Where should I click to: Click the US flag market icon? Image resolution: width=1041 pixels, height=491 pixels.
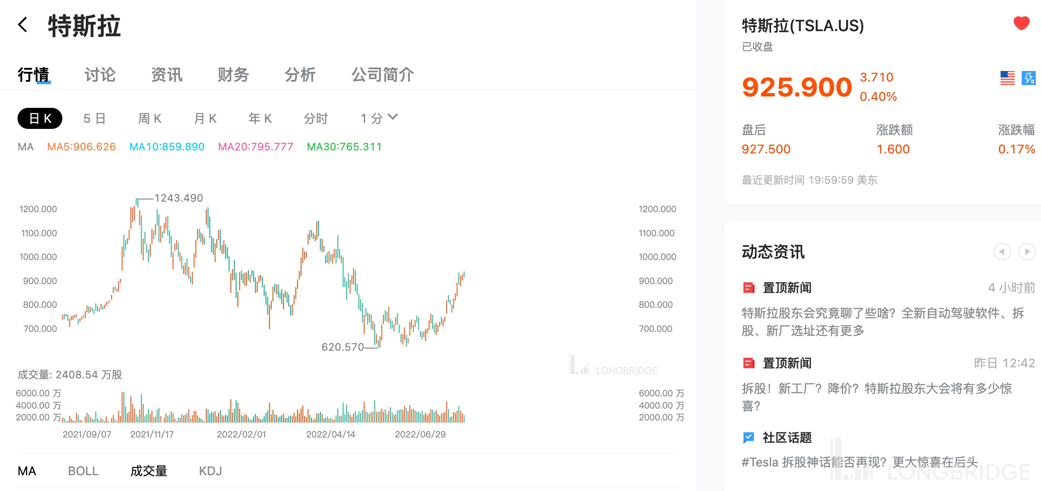pyautogui.click(x=1007, y=78)
